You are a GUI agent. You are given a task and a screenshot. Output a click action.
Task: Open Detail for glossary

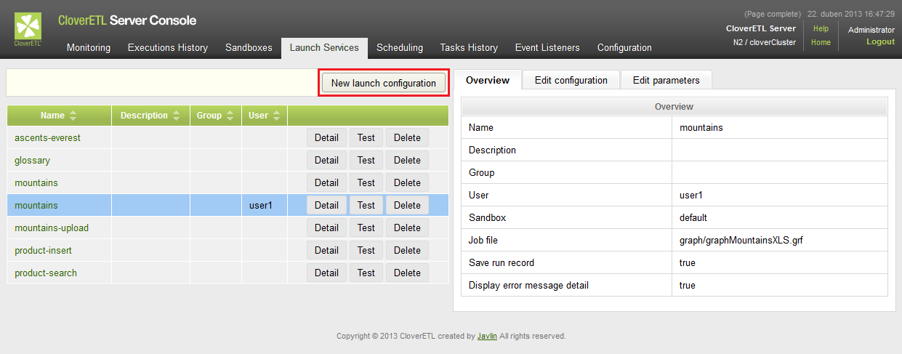(x=326, y=160)
